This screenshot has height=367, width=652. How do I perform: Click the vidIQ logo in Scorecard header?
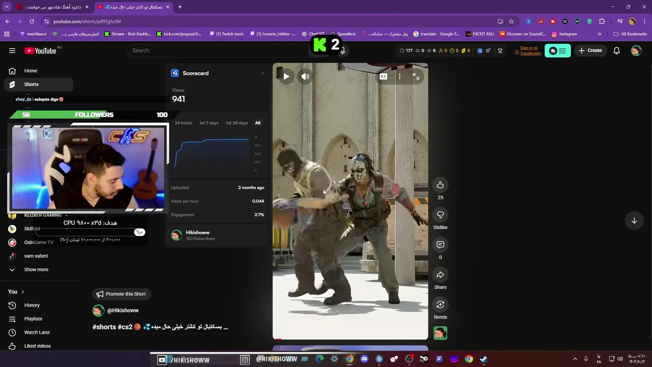pos(175,73)
